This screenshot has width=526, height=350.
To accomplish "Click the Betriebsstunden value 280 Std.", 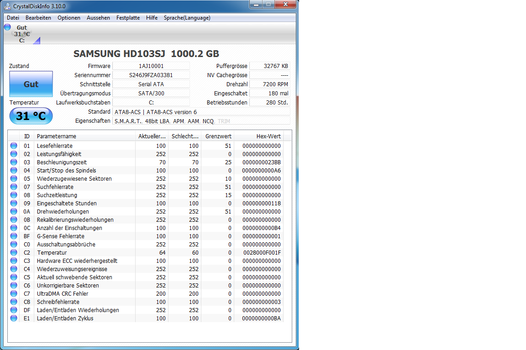I will [x=270, y=102].
